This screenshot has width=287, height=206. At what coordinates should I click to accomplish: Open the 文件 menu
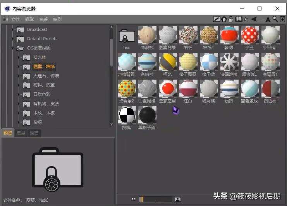pyautogui.click(x=15, y=19)
